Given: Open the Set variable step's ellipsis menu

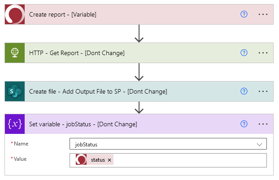Looking at the screenshot, I should click(x=263, y=124).
